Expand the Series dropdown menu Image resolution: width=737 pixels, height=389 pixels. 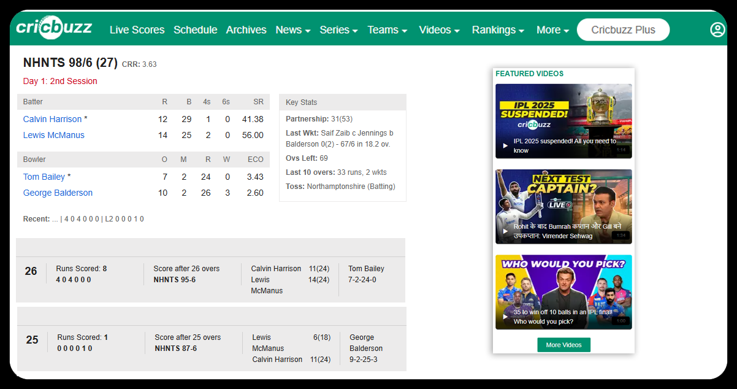point(338,30)
